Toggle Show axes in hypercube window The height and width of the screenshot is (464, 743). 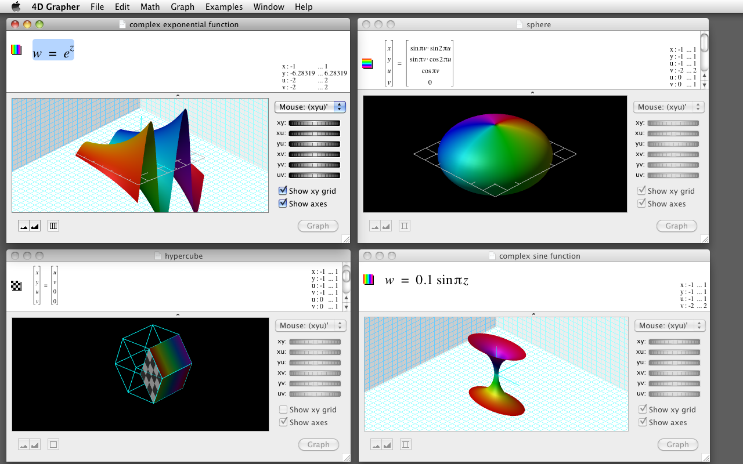pos(283,422)
